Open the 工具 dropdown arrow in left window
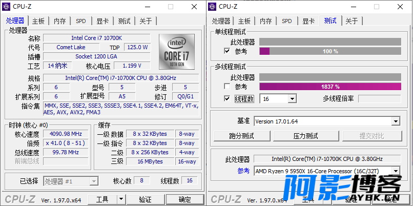413x206 pixels. click(x=121, y=199)
